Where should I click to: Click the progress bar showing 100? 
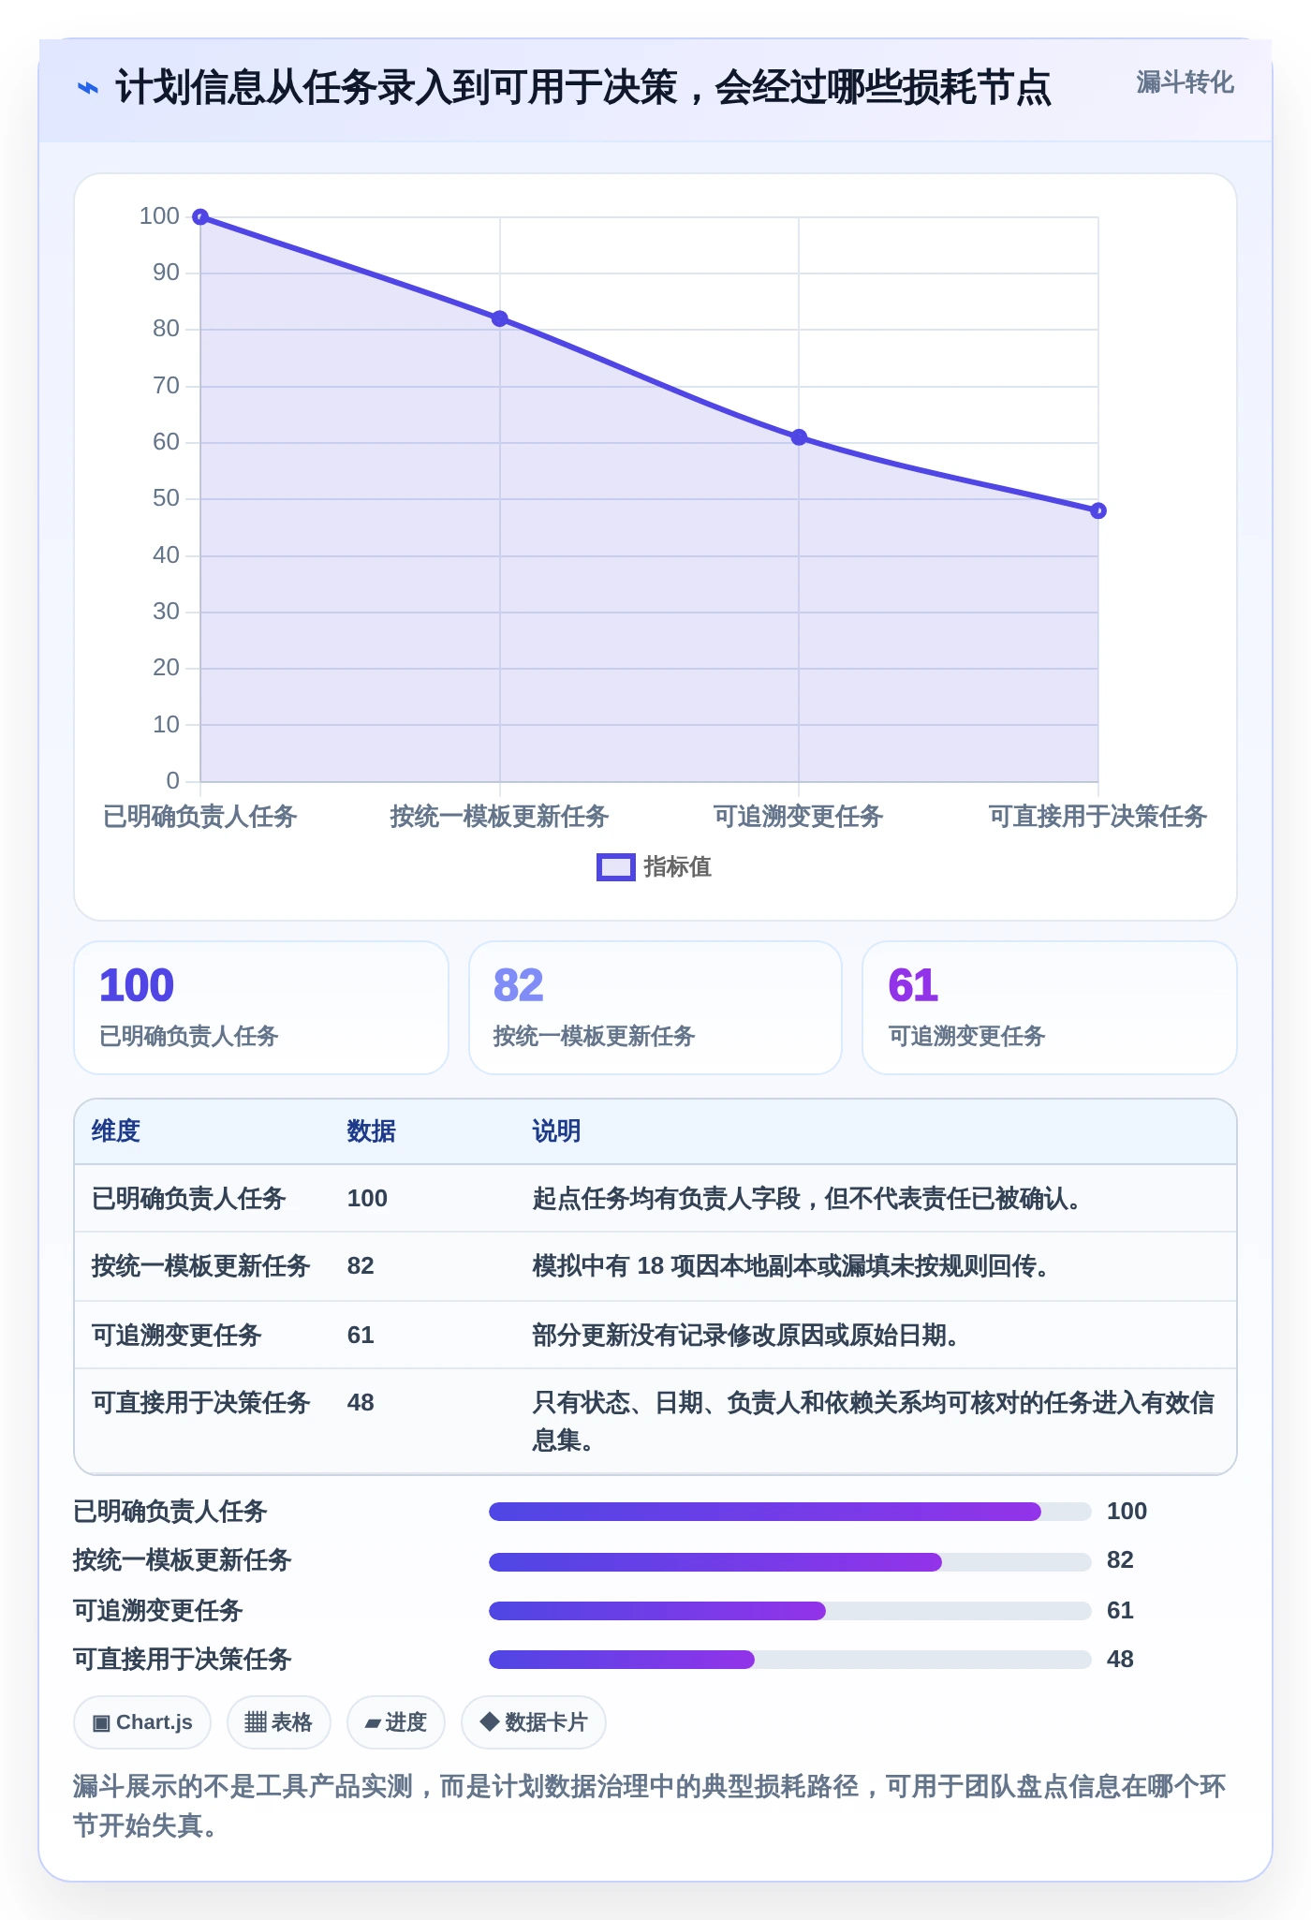[x=790, y=1512]
